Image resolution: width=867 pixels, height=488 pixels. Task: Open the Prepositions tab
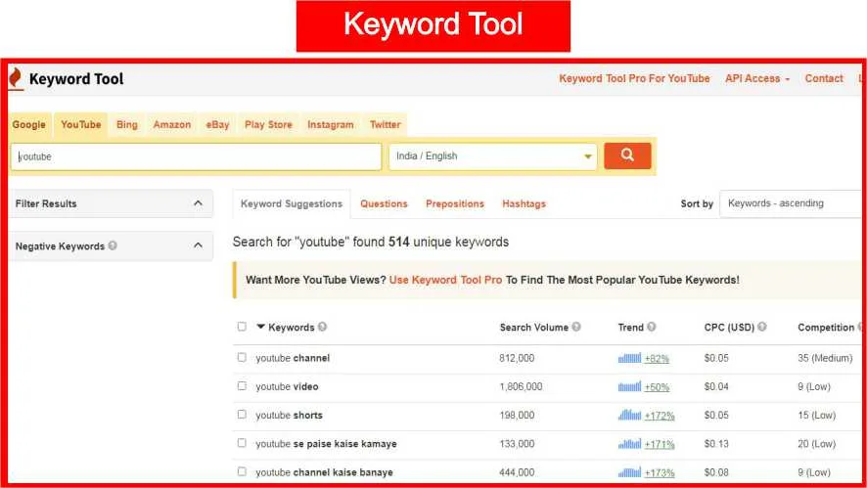point(454,203)
